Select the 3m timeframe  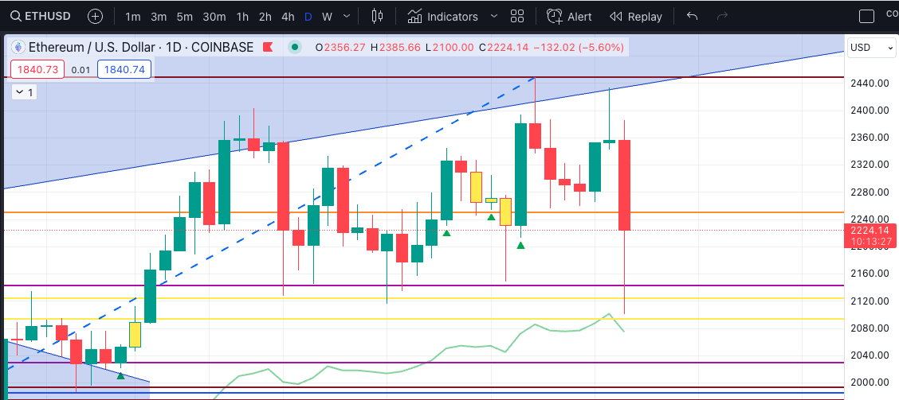(159, 17)
